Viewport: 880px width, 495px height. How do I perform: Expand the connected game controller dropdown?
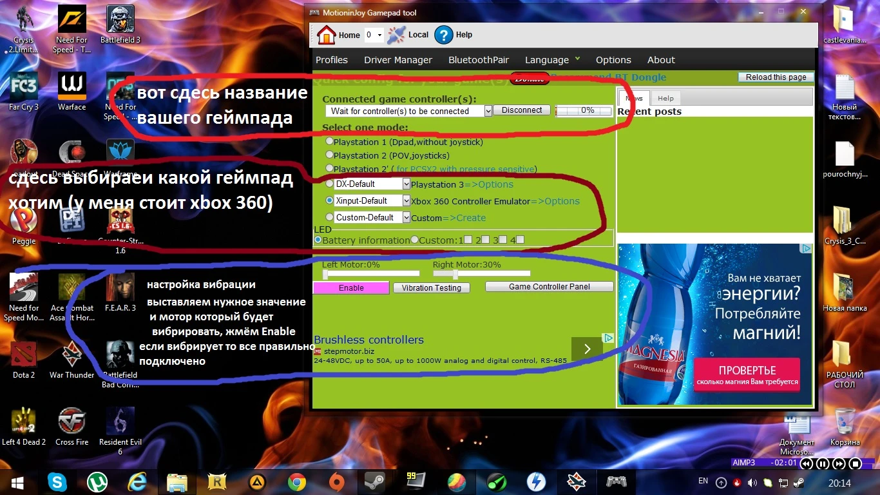coord(488,111)
